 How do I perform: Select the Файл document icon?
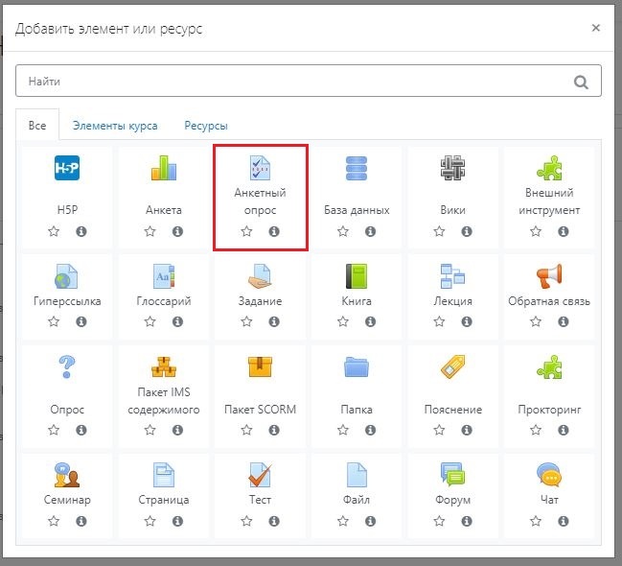click(357, 475)
